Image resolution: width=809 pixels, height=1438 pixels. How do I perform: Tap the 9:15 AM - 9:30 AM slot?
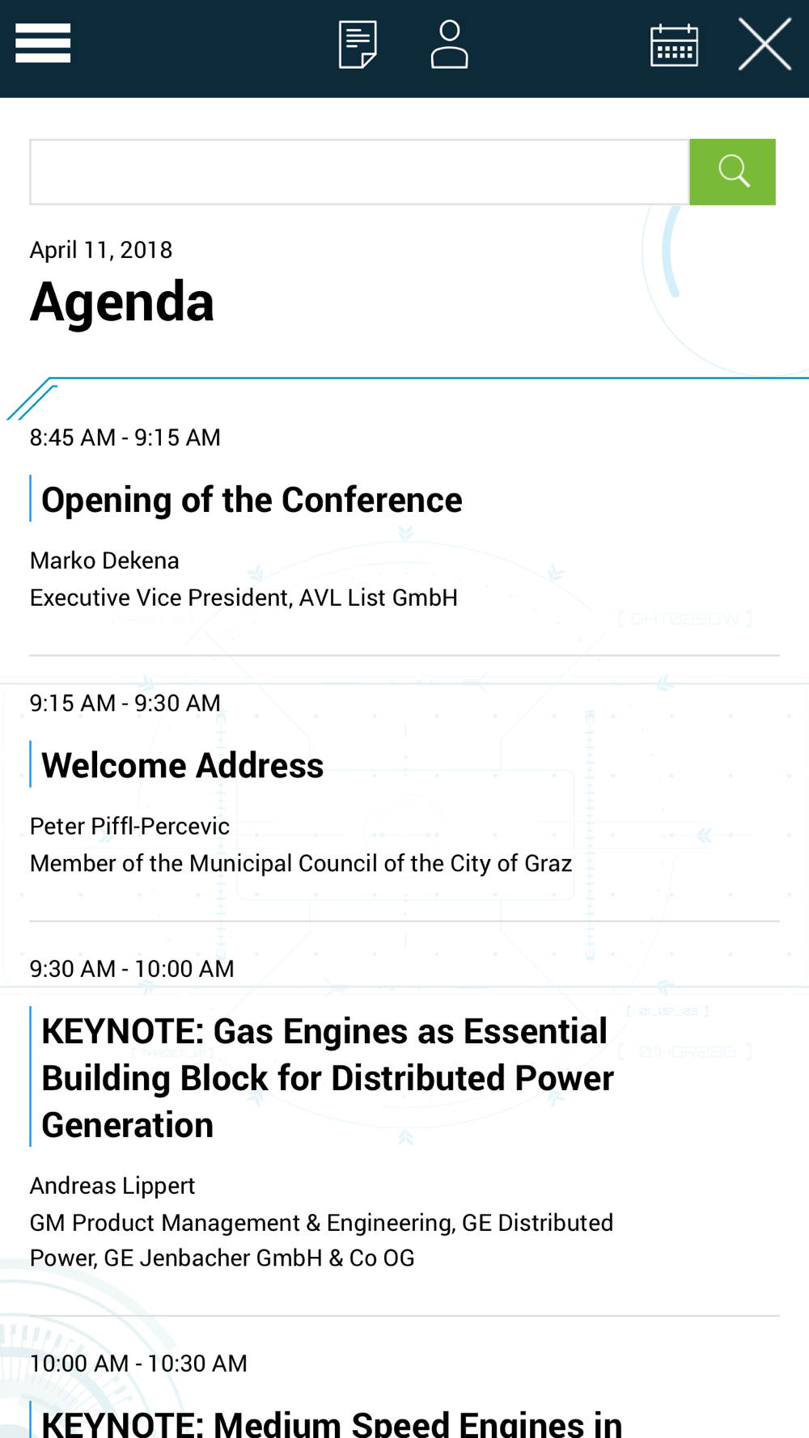pyautogui.click(x=125, y=703)
